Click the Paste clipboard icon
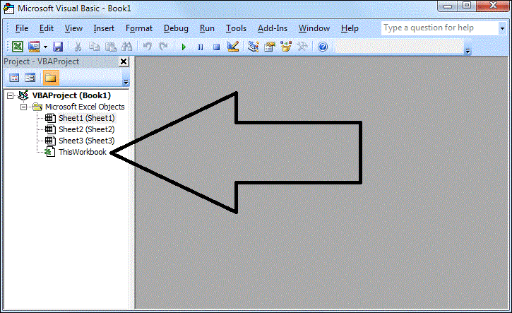Viewport: 512px width, 313px height. pos(111,47)
